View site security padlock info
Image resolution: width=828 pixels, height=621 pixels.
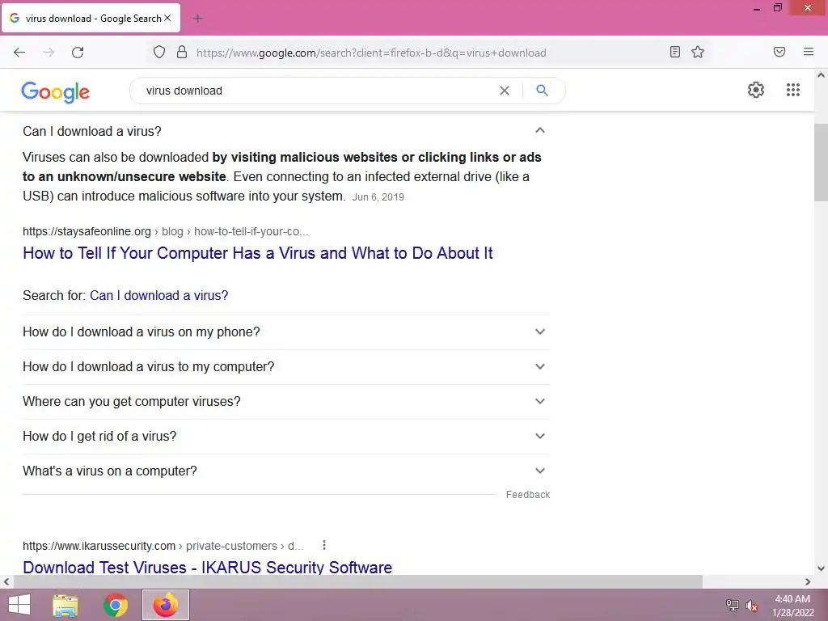[182, 52]
